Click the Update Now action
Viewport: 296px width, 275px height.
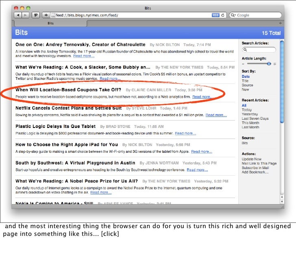[251, 159]
